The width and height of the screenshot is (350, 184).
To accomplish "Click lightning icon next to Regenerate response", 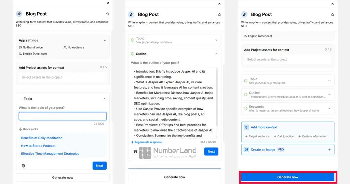I will pos(133,142).
